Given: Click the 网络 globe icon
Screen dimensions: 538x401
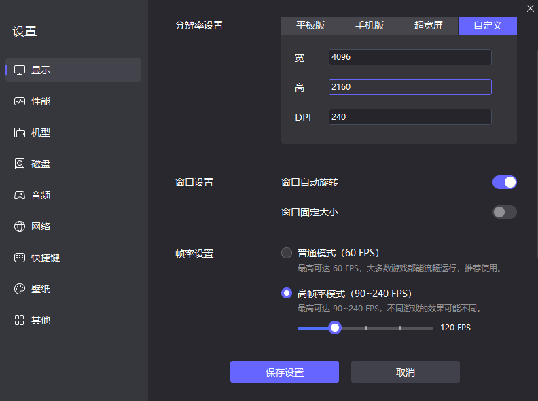Looking at the screenshot, I should 20,226.
